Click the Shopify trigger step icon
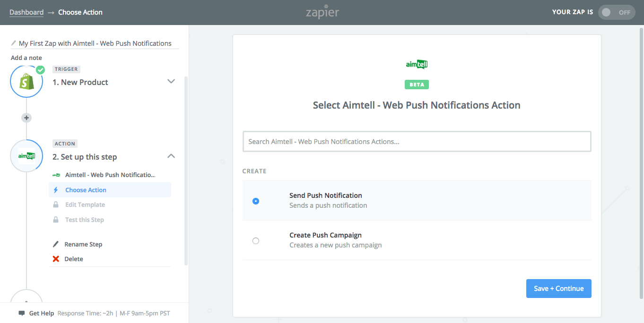 [x=26, y=82]
